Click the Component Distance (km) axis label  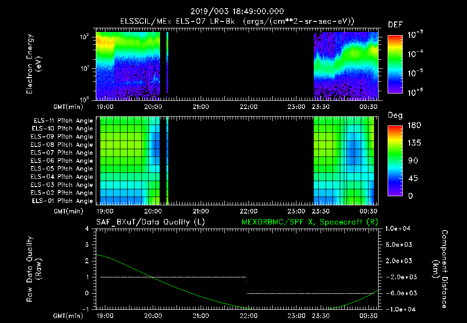(440, 269)
